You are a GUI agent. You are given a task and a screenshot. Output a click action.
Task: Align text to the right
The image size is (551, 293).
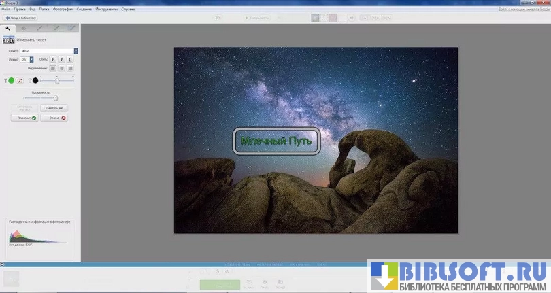[x=69, y=68]
